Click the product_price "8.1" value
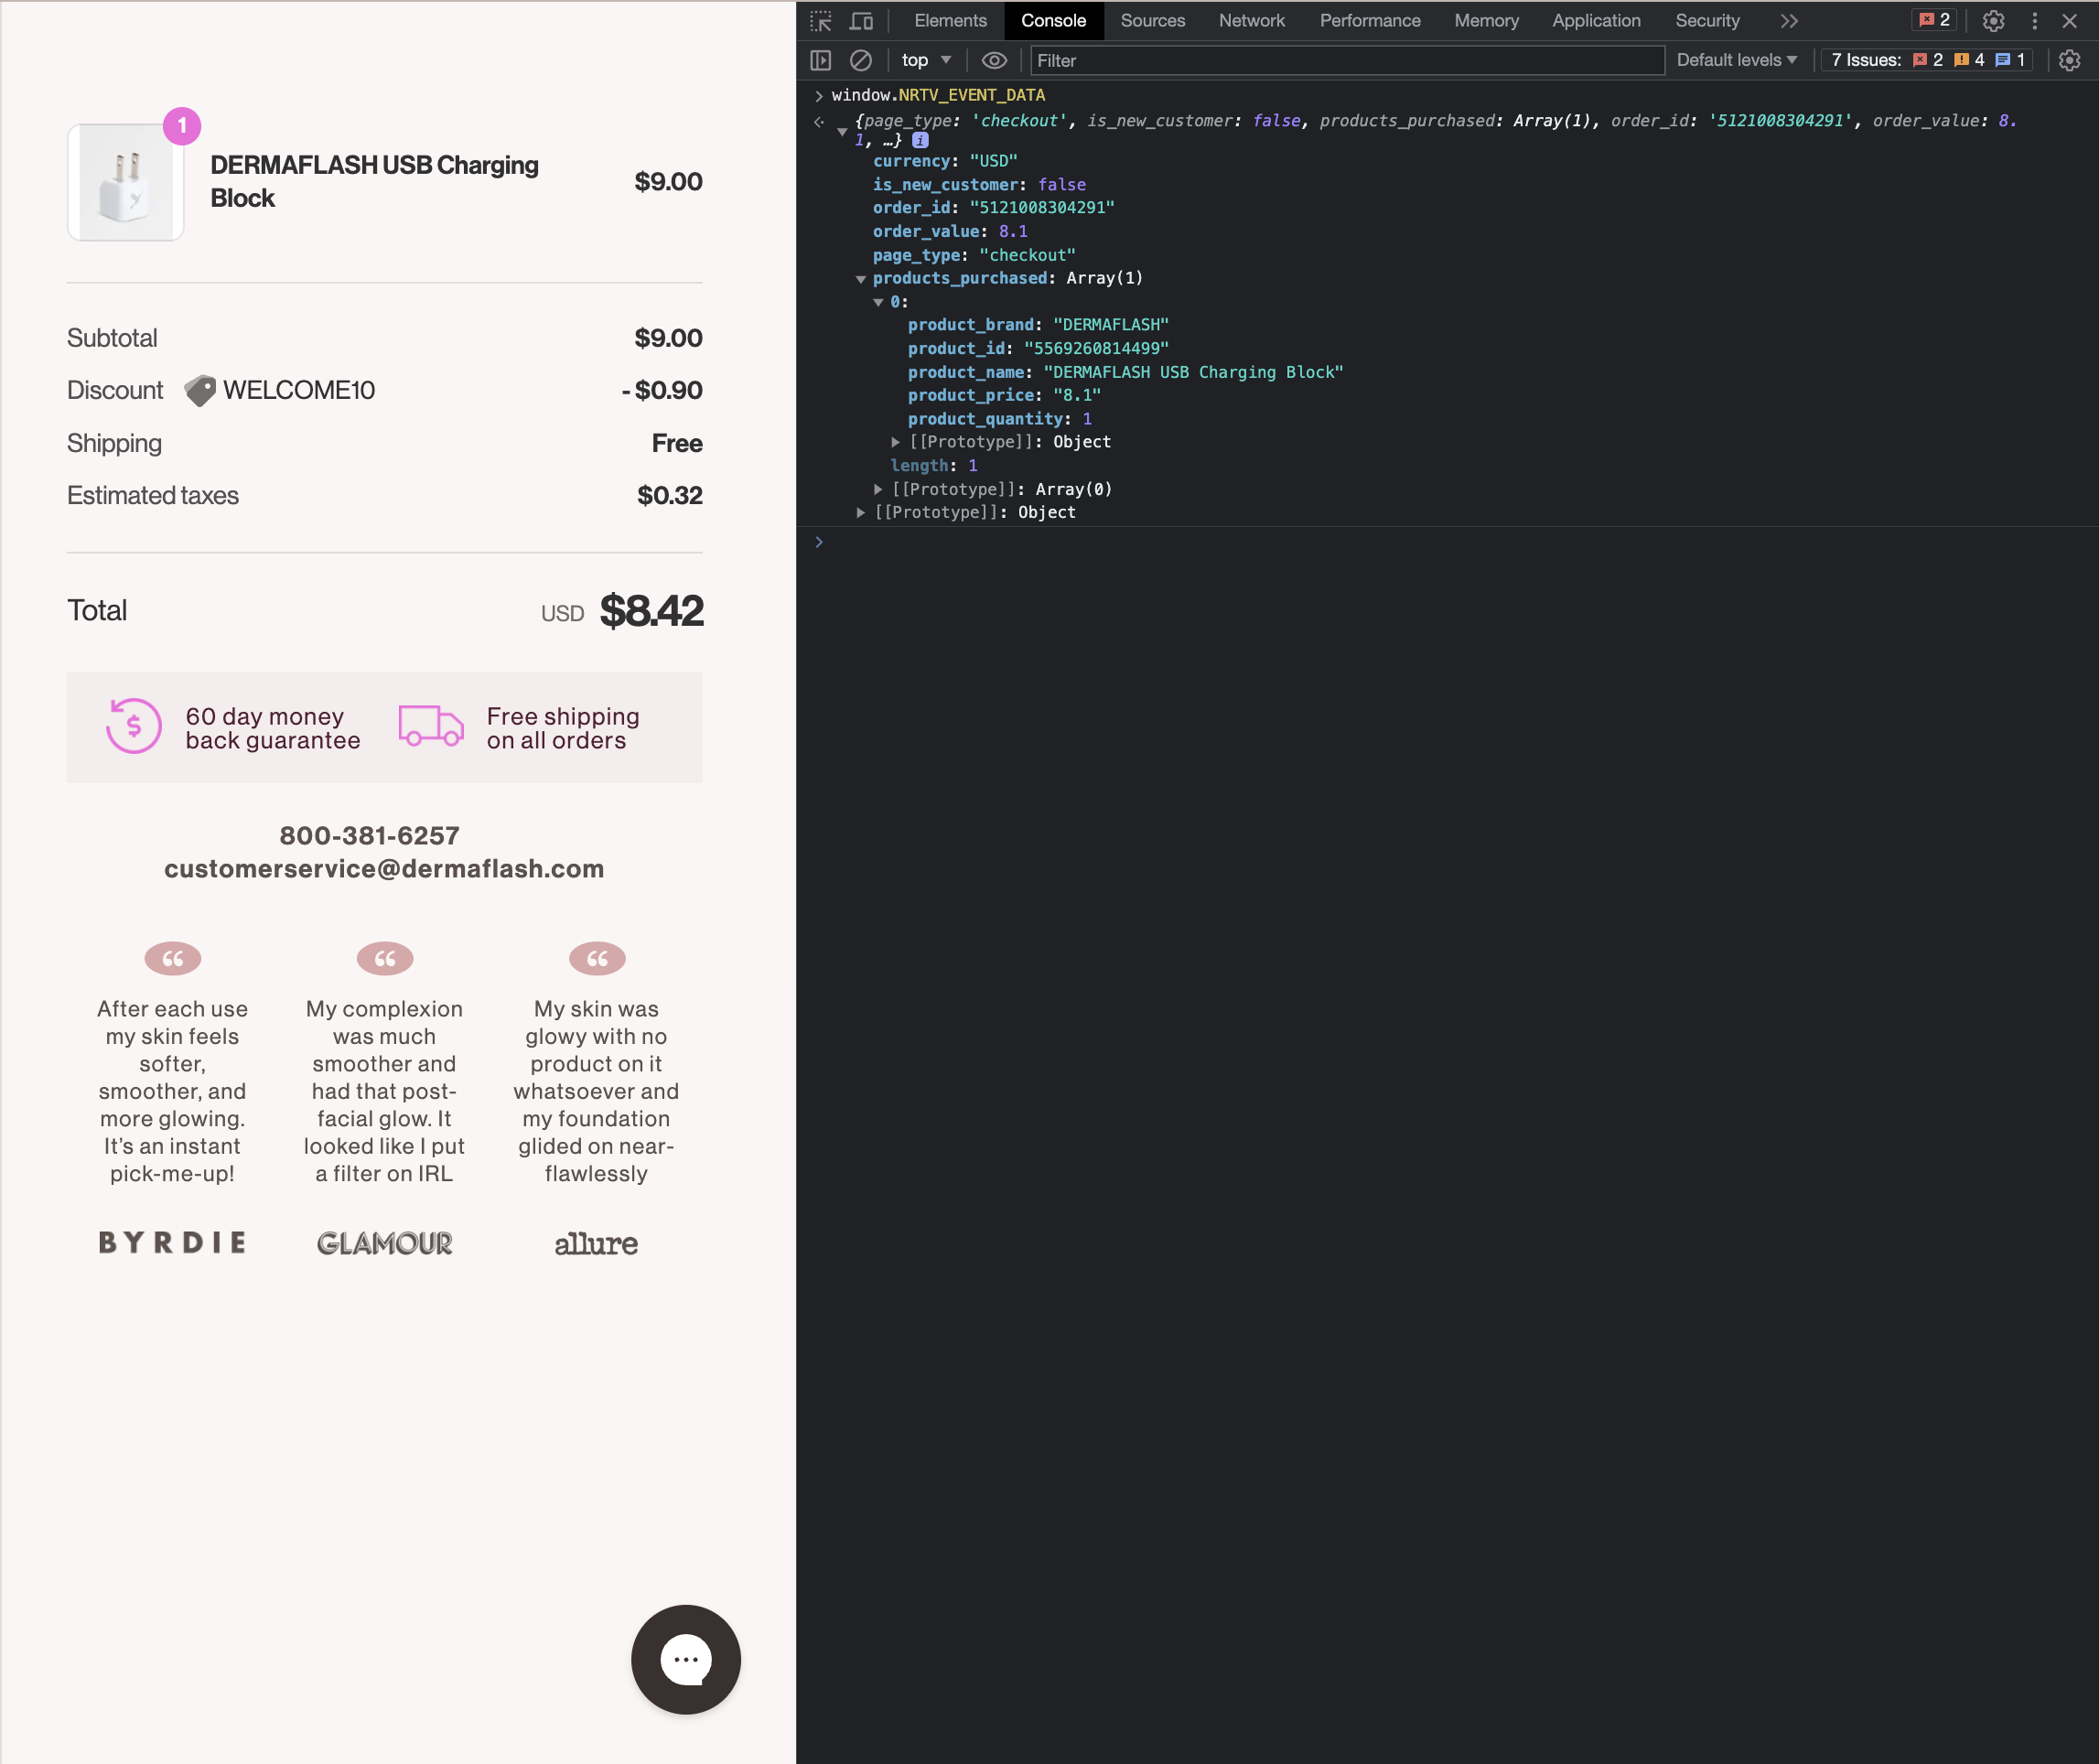Screen dimensions: 2099x1764 click(1077, 396)
